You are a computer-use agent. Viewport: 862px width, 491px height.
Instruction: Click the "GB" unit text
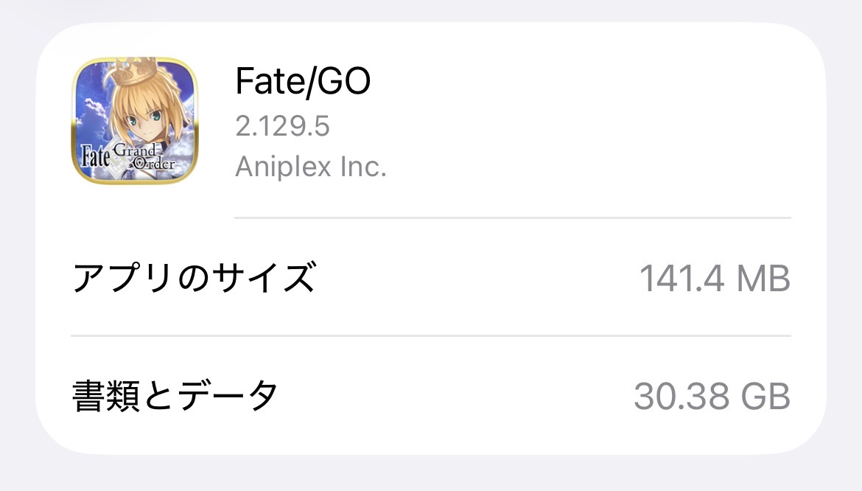coord(765,397)
